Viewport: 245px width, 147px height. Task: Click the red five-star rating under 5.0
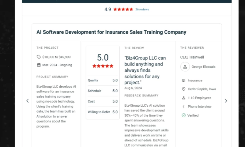[x=103, y=66]
